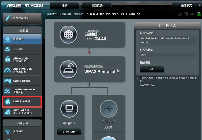Click the 无设备 text under USB 3.0
202x140 pixels.
[108, 127]
